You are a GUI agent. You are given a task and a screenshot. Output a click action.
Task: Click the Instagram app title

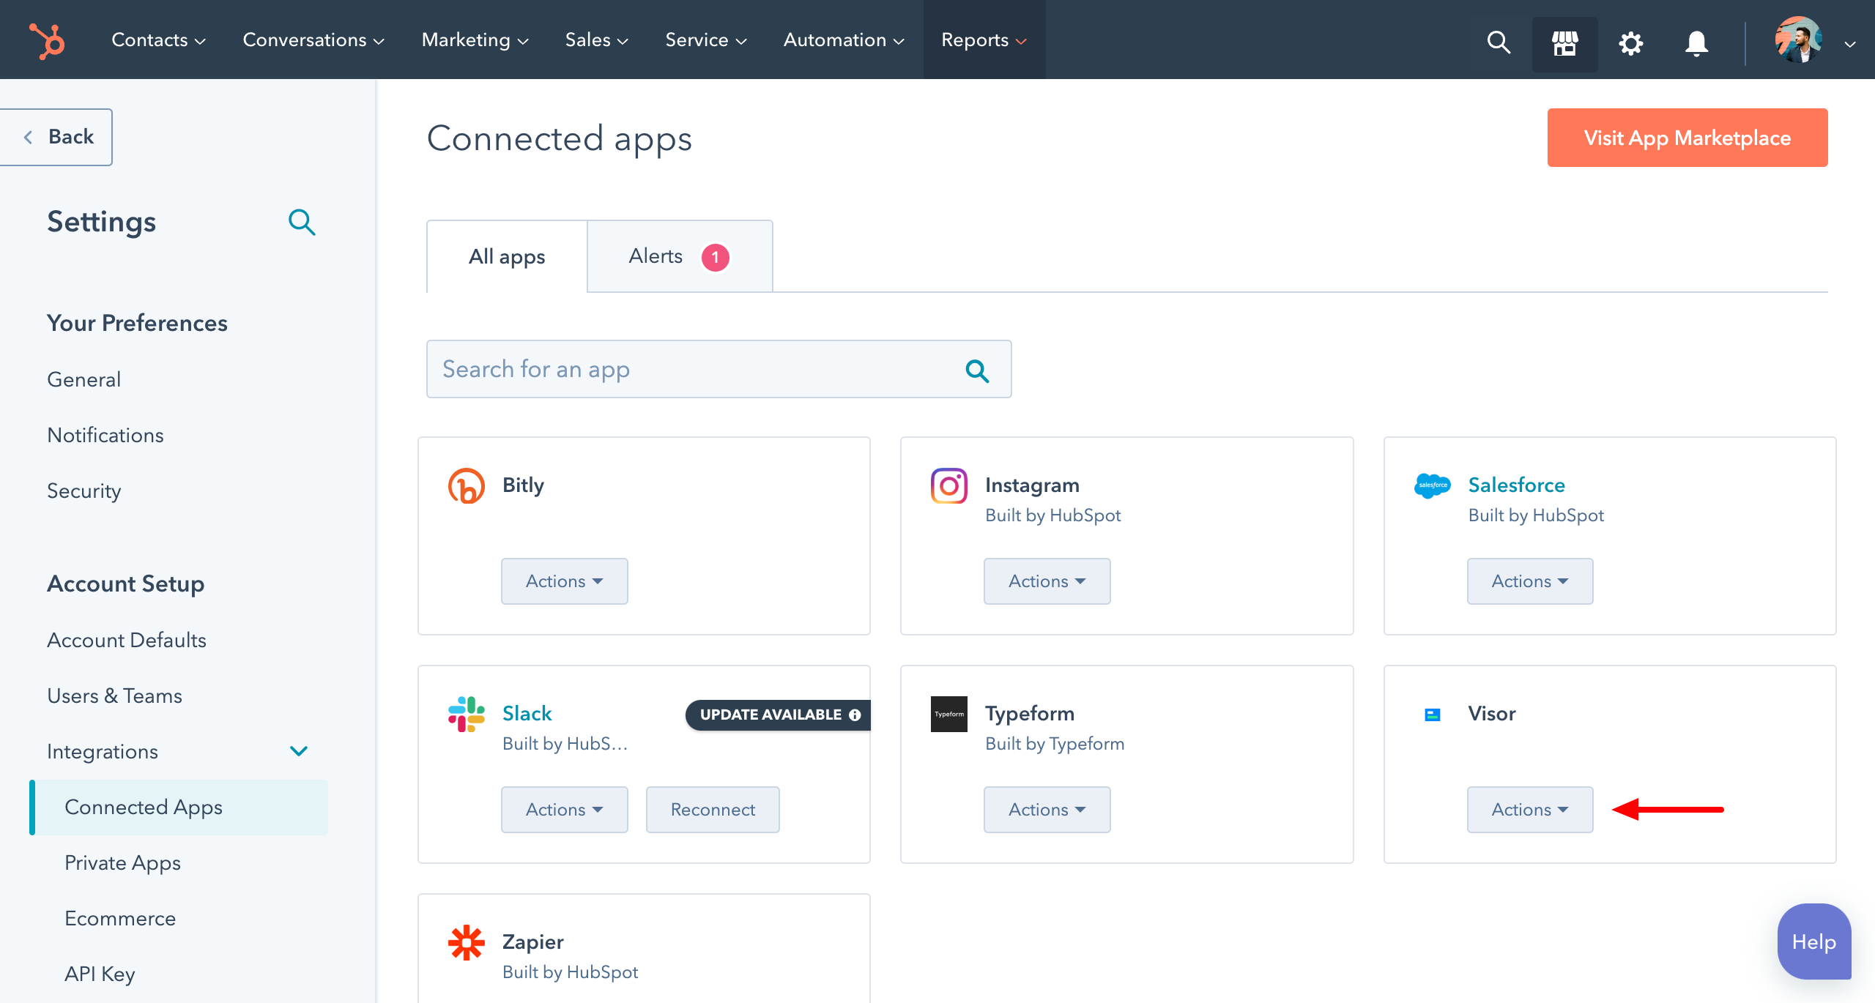[x=1032, y=485]
